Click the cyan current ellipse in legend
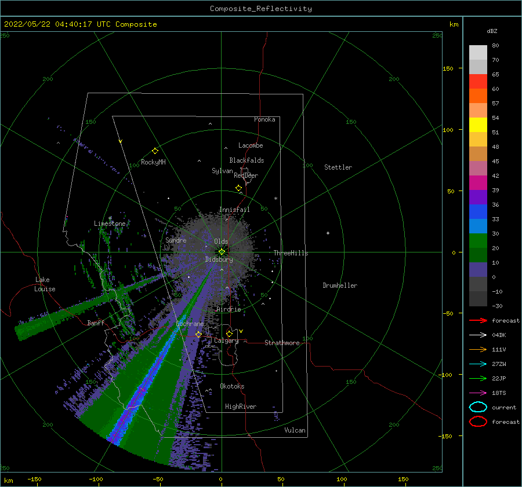 click(478, 407)
